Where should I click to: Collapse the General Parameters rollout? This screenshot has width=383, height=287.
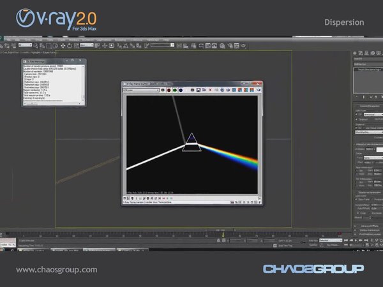(368, 106)
